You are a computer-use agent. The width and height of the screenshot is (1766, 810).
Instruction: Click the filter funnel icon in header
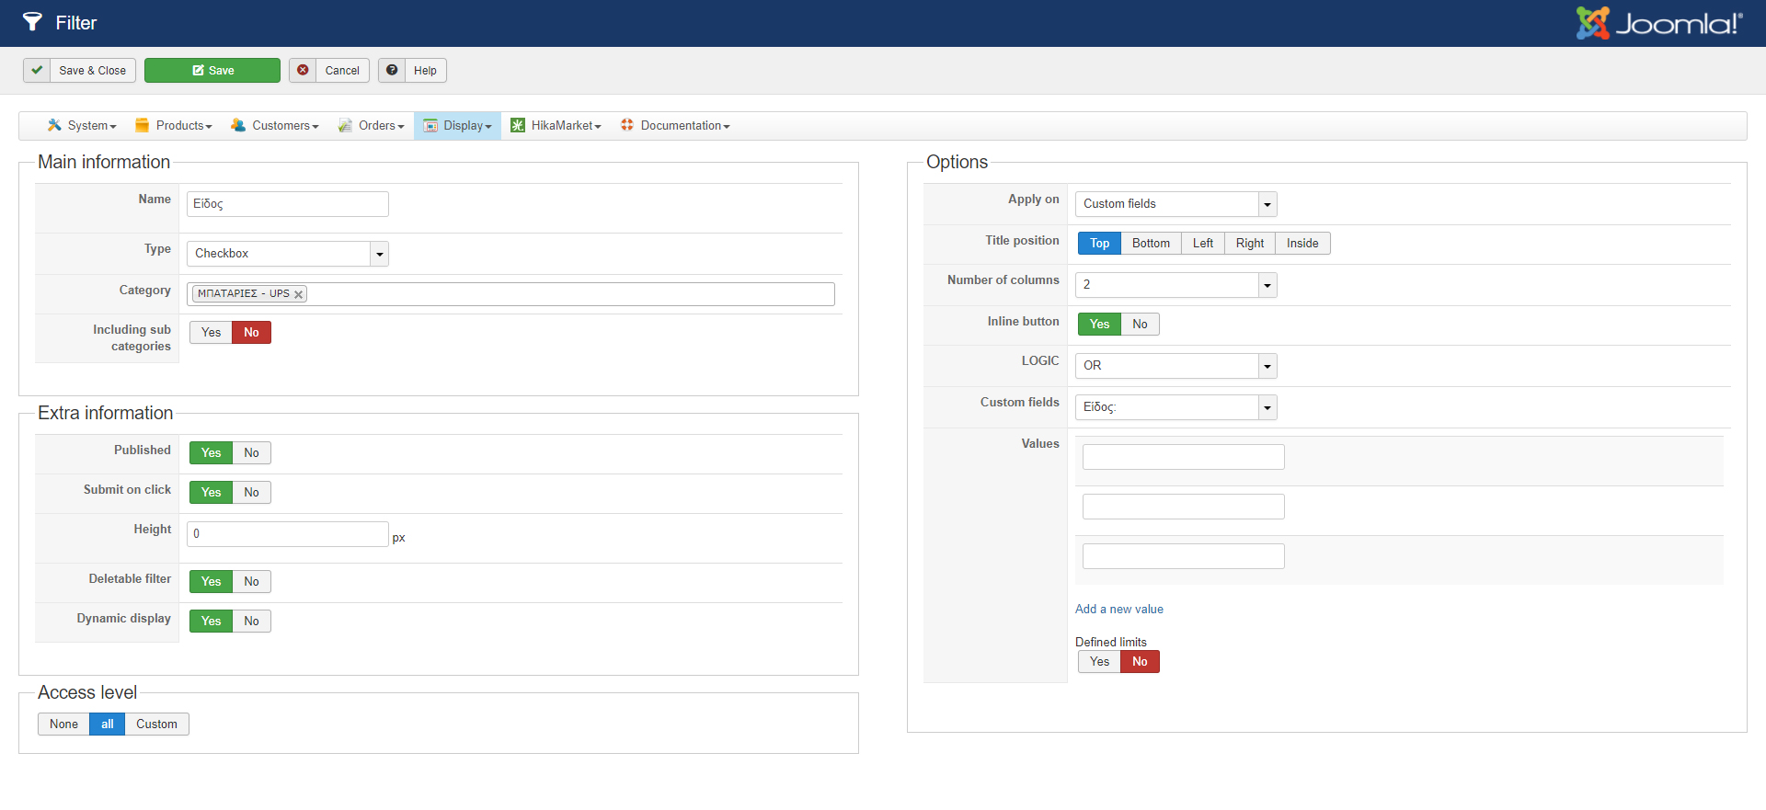click(32, 22)
